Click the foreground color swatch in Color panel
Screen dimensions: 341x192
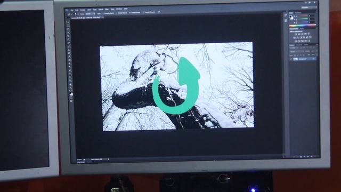click(290, 17)
